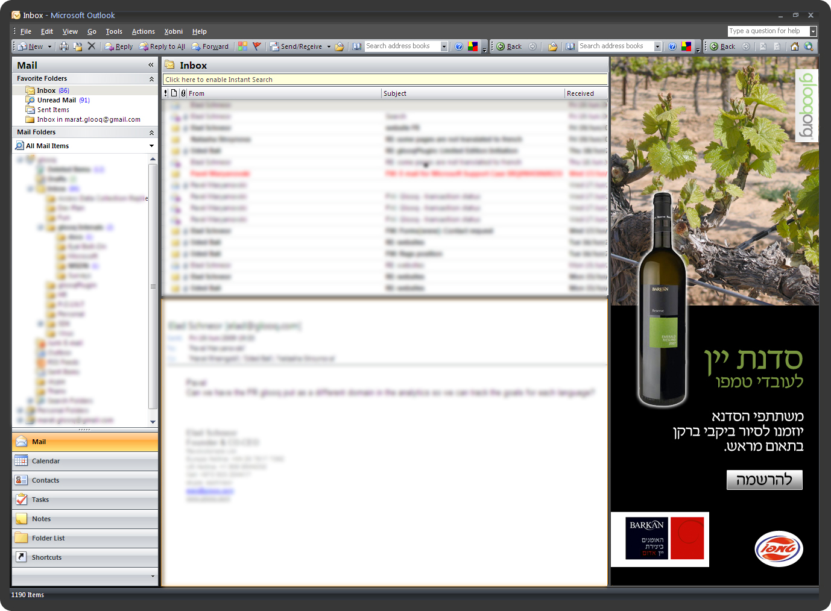Viewport: 831px width, 611px height.
Task: Click the Search the Web globe icon
Action: tap(809, 46)
